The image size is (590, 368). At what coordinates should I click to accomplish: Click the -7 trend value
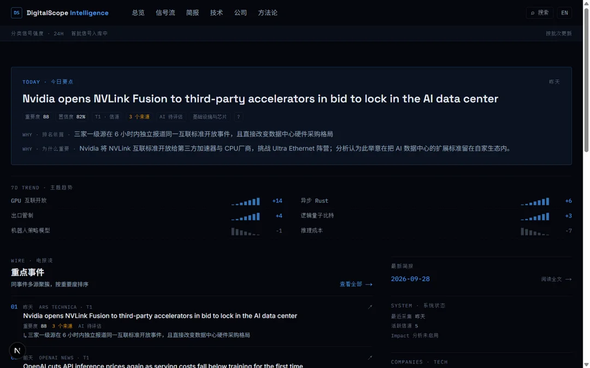(569, 231)
